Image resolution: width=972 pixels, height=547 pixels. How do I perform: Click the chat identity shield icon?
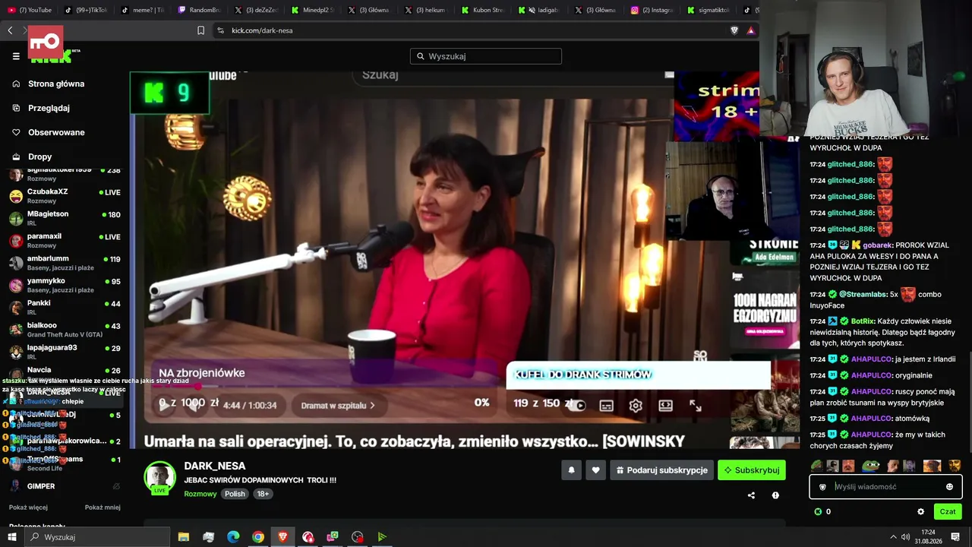coord(822,487)
